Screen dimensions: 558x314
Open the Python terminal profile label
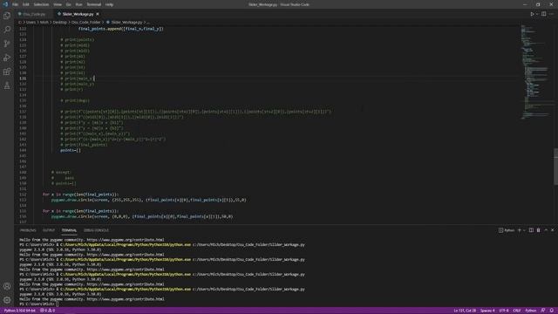pos(507,230)
